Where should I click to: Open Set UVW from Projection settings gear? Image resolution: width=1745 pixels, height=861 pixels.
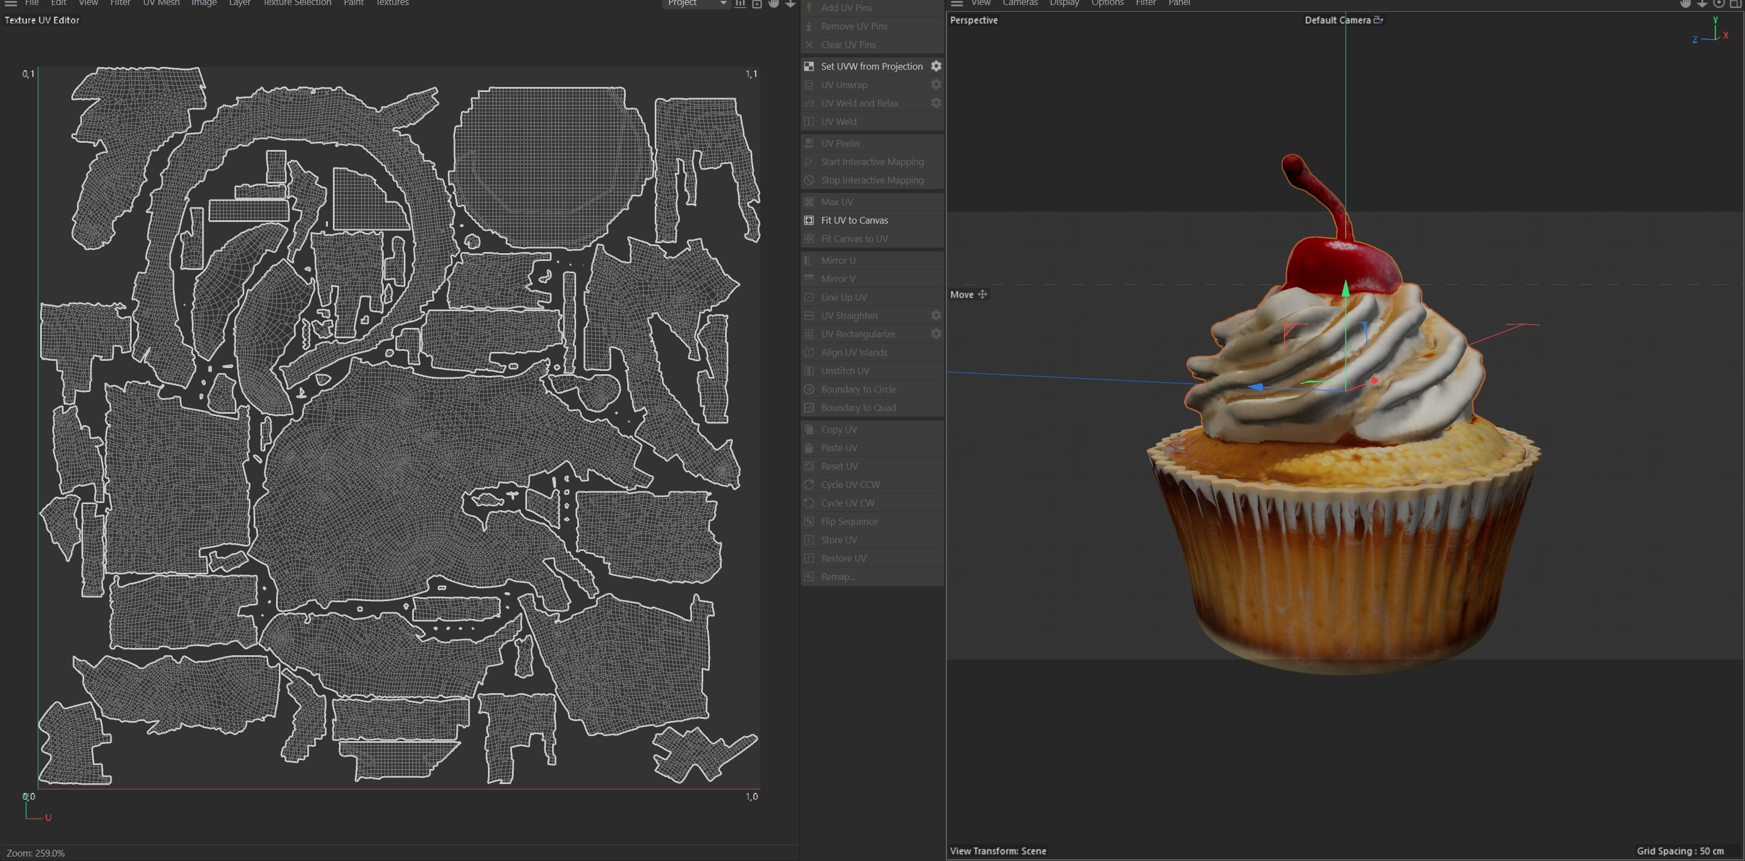[935, 66]
